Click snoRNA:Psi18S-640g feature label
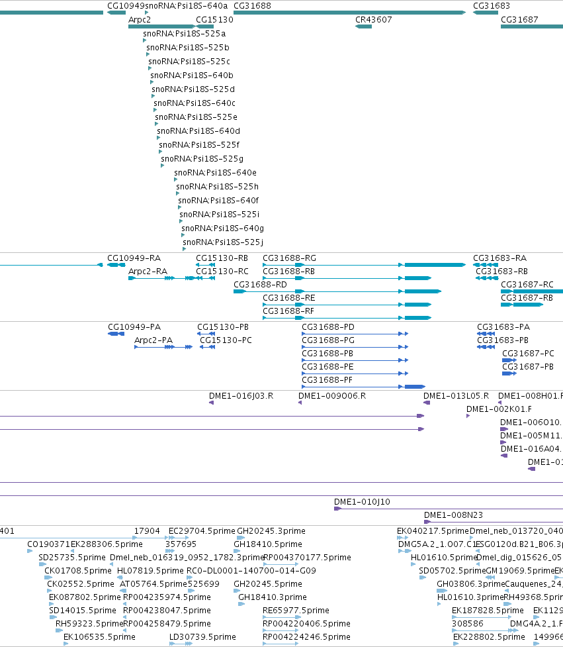 point(222,228)
